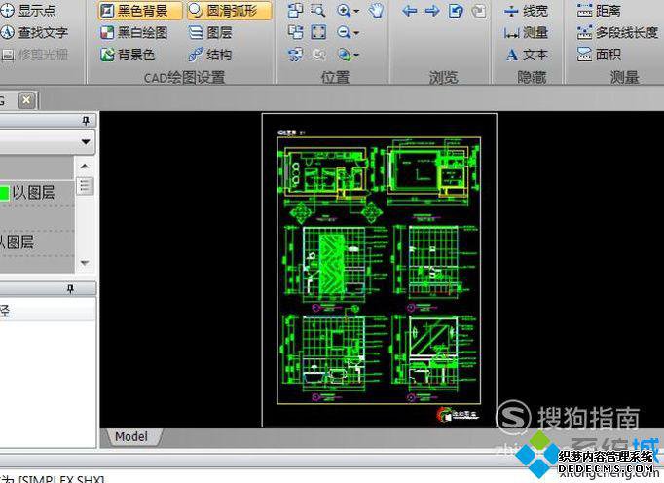Choose 背景色 background color
Screen dimensions: 664x483
point(128,55)
